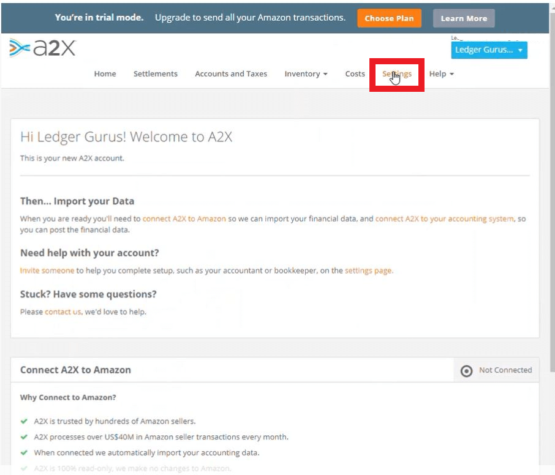Click 'Then... Import your Data' heading
555x475 pixels.
point(77,201)
